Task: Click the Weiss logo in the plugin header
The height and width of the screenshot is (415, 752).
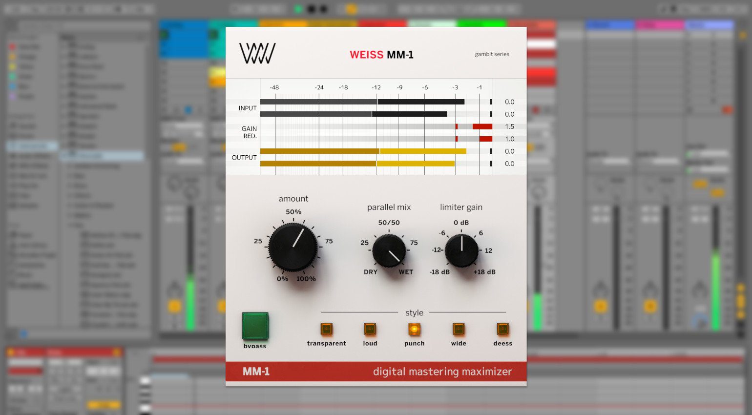Action: pyautogui.click(x=257, y=54)
